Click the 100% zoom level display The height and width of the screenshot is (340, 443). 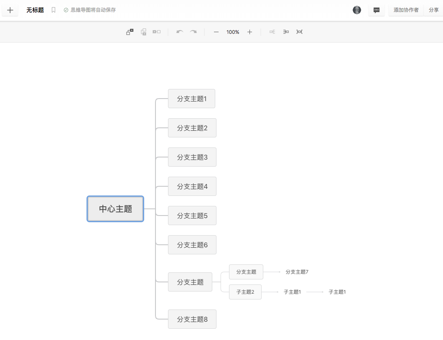point(233,32)
